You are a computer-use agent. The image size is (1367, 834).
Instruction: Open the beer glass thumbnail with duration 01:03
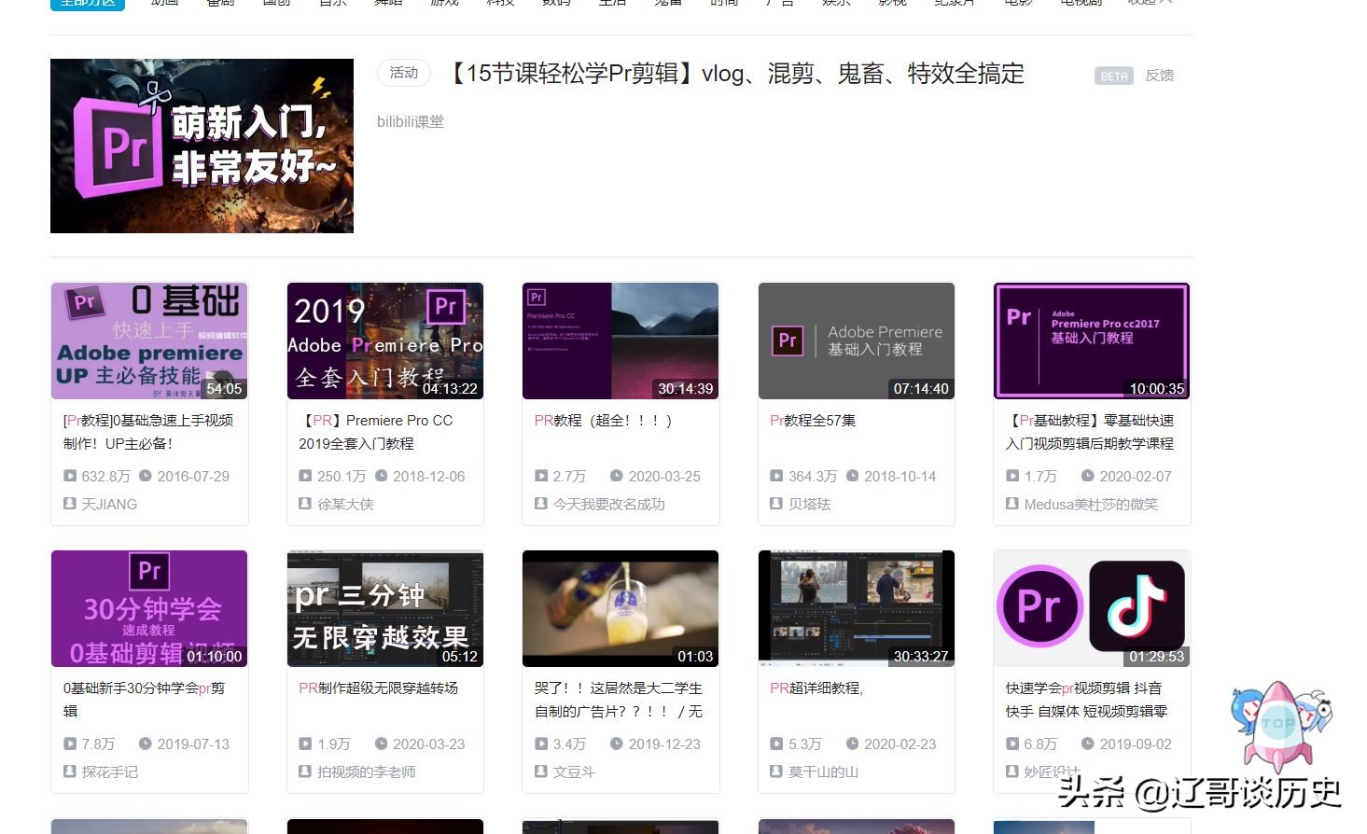tap(621, 609)
